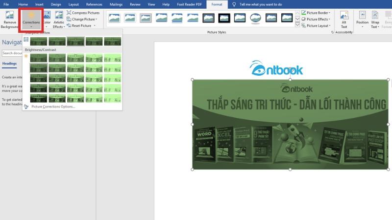This screenshot has width=392, height=220.
Task: Click the Tell me what you want to do box
Action: tap(261, 4)
